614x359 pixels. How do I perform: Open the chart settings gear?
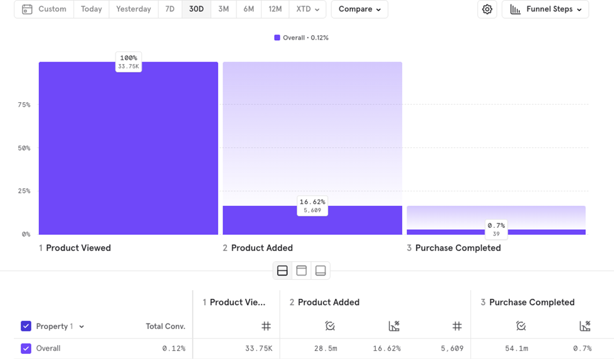(x=487, y=9)
